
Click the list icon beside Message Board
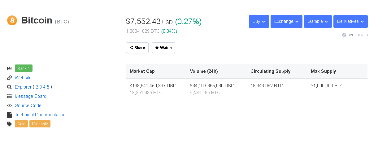pos(9,96)
